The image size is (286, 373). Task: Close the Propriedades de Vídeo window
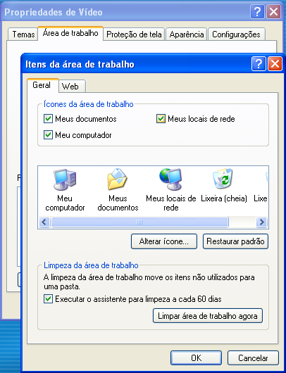(x=273, y=11)
